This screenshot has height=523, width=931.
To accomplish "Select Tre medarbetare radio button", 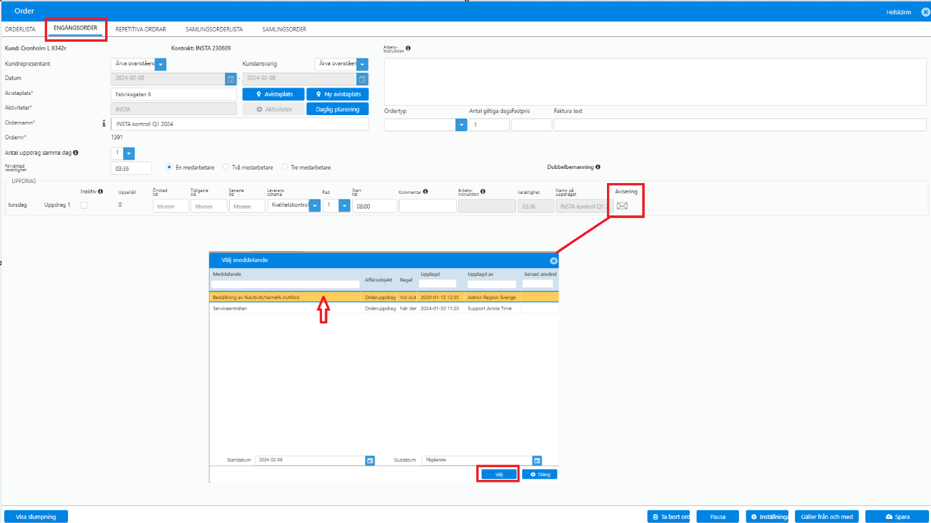I will pyautogui.click(x=285, y=168).
